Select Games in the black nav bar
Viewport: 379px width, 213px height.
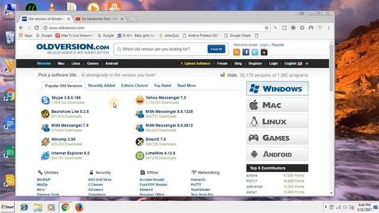click(x=92, y=63)
